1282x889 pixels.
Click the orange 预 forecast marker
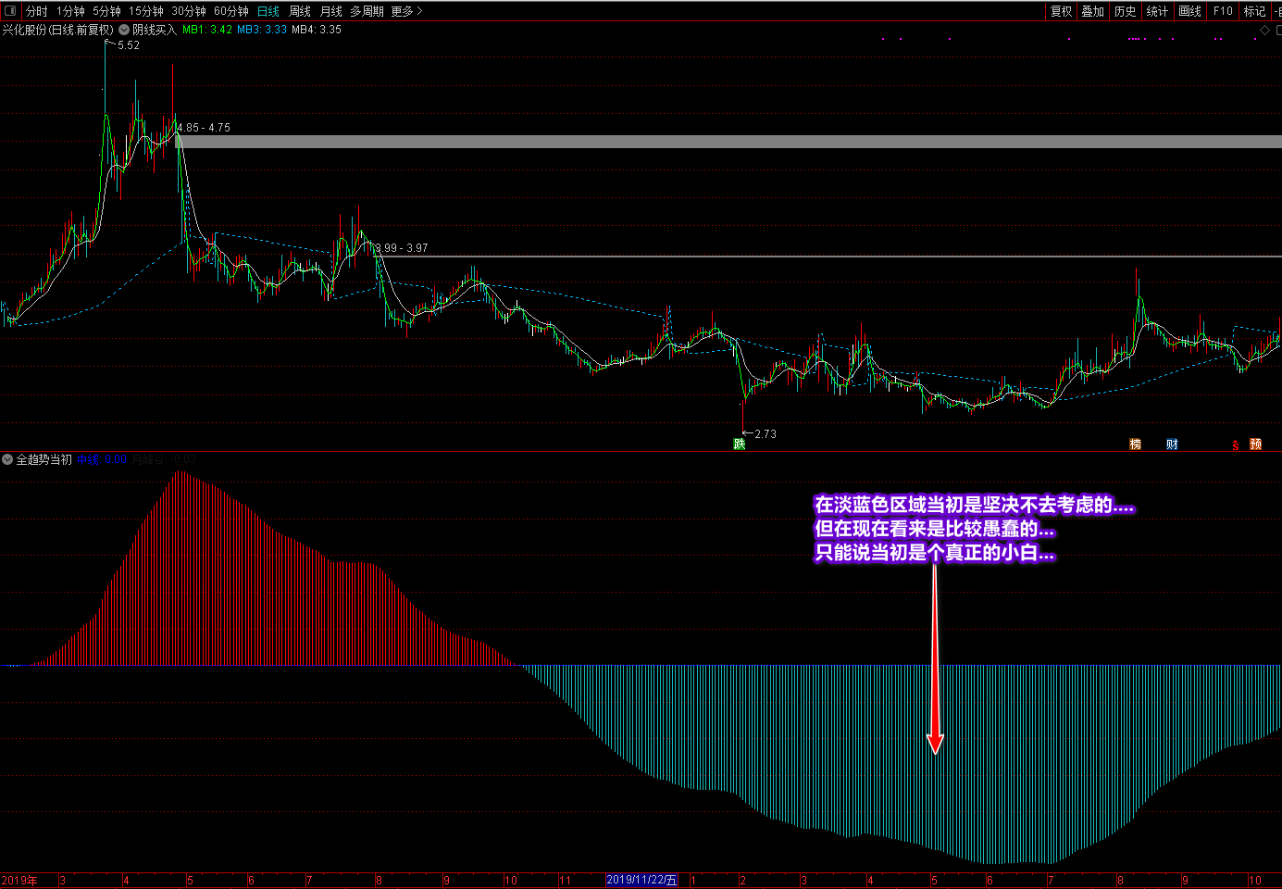click(x=1255, y=444)
